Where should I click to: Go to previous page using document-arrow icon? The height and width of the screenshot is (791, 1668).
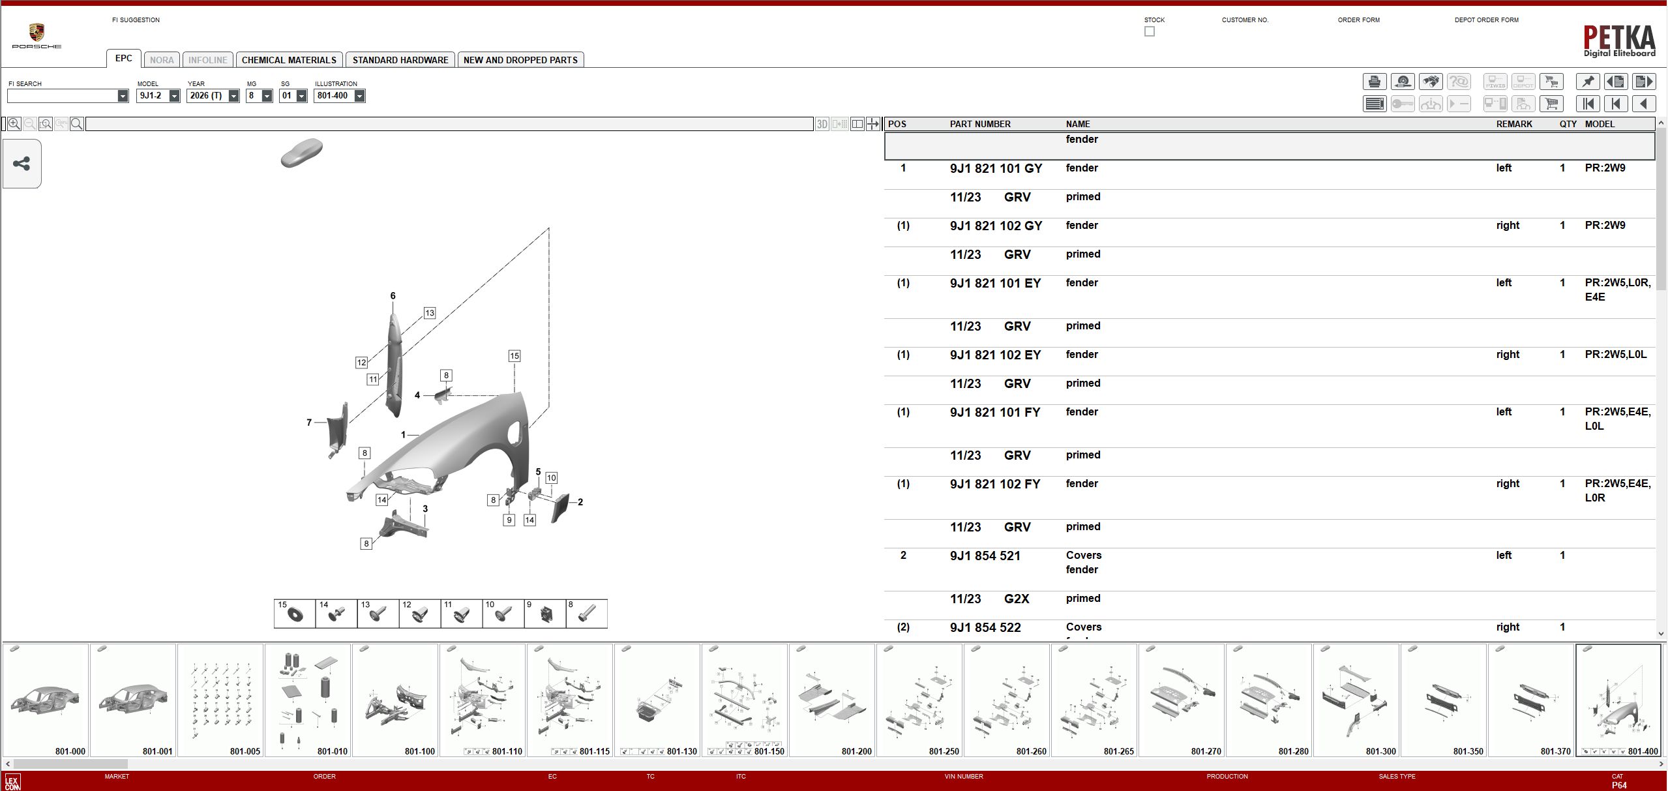click(x=1616, y=81)
